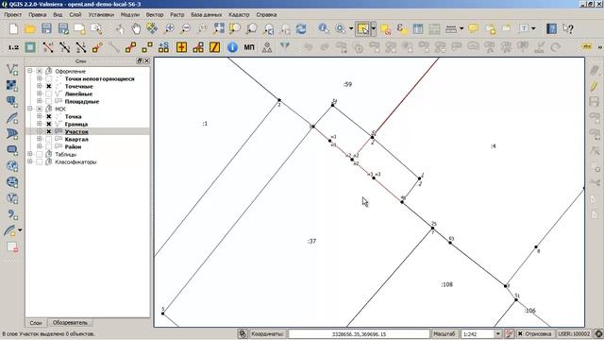Open the Справка menu
The width and height of the screenshot is (604, 340).
pyautogui.click(x=266, y=15)
